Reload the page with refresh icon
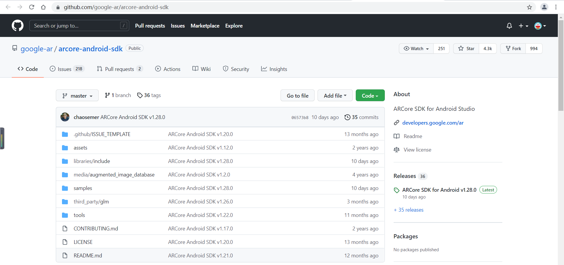564x265 pixels. coord(32,7)
